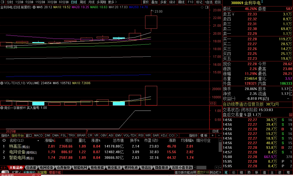Image resolution: width=293 pixels, height=176 pixels.
Task: Show more indicators via arrow after CCI
Action: point(177,135)
